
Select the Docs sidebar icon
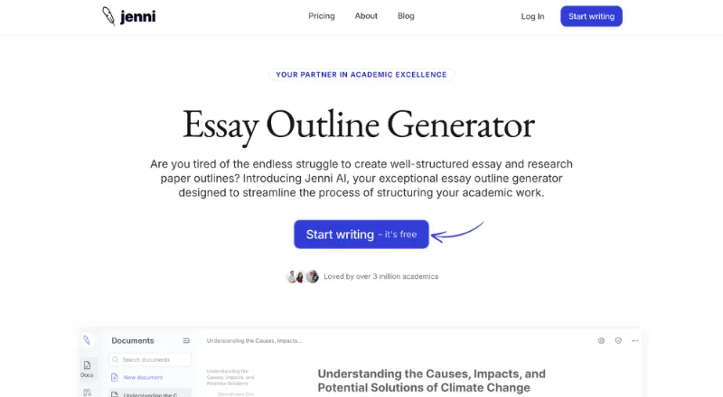[88, 367]
